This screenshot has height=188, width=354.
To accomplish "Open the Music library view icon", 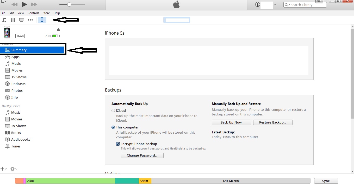I will (x=4, y=20).
